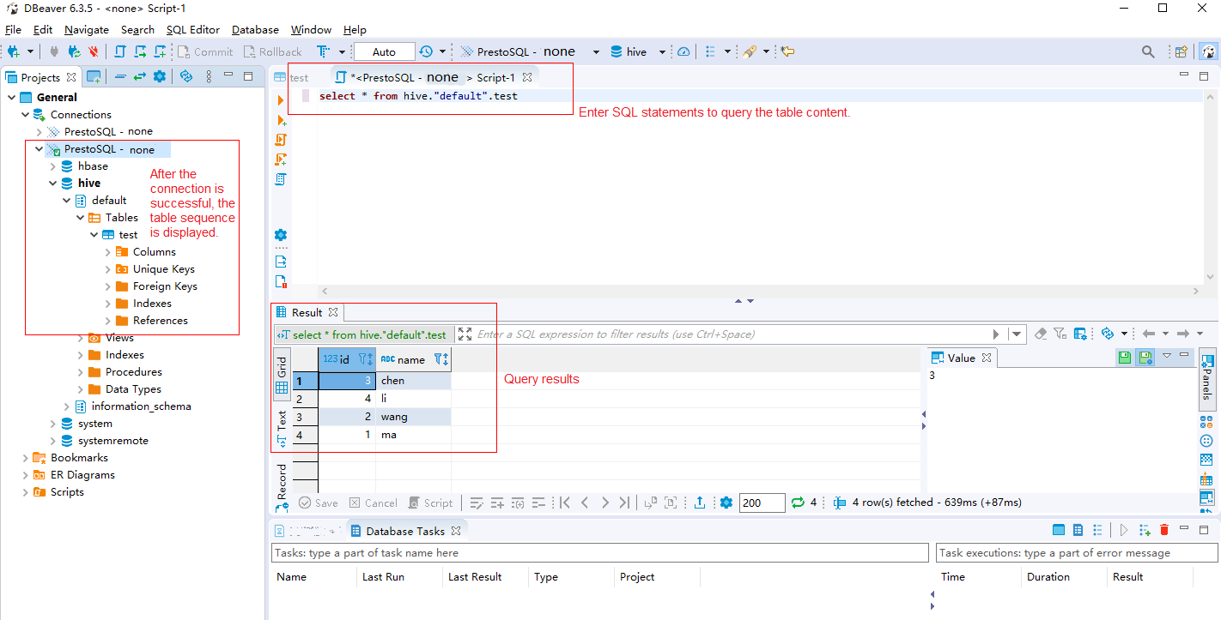
Task: Execute SQL statement orange arrow icon
Action: pos(281,100)
